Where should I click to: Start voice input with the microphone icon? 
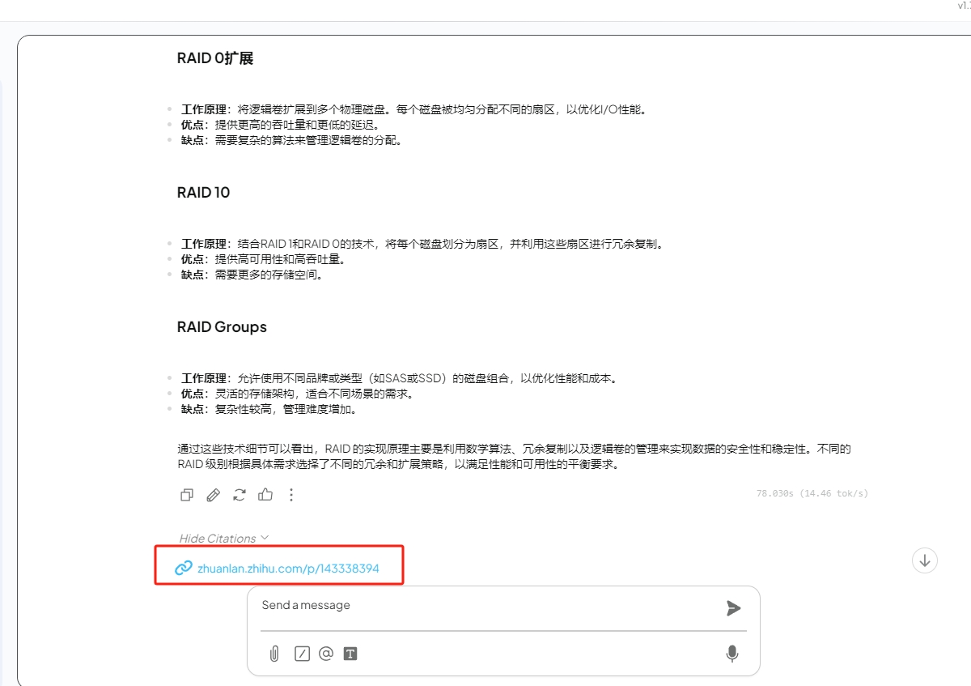pyautogui.click(x=732, y=654)
